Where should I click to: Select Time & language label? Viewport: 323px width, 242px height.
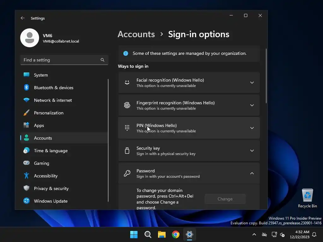[51, 151]
